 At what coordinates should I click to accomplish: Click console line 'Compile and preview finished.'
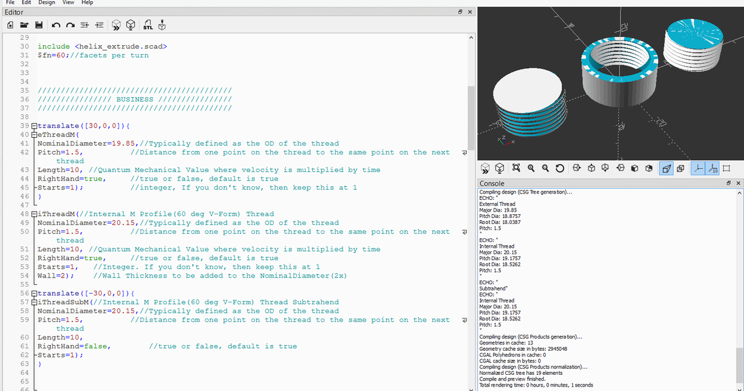(512, 379)
